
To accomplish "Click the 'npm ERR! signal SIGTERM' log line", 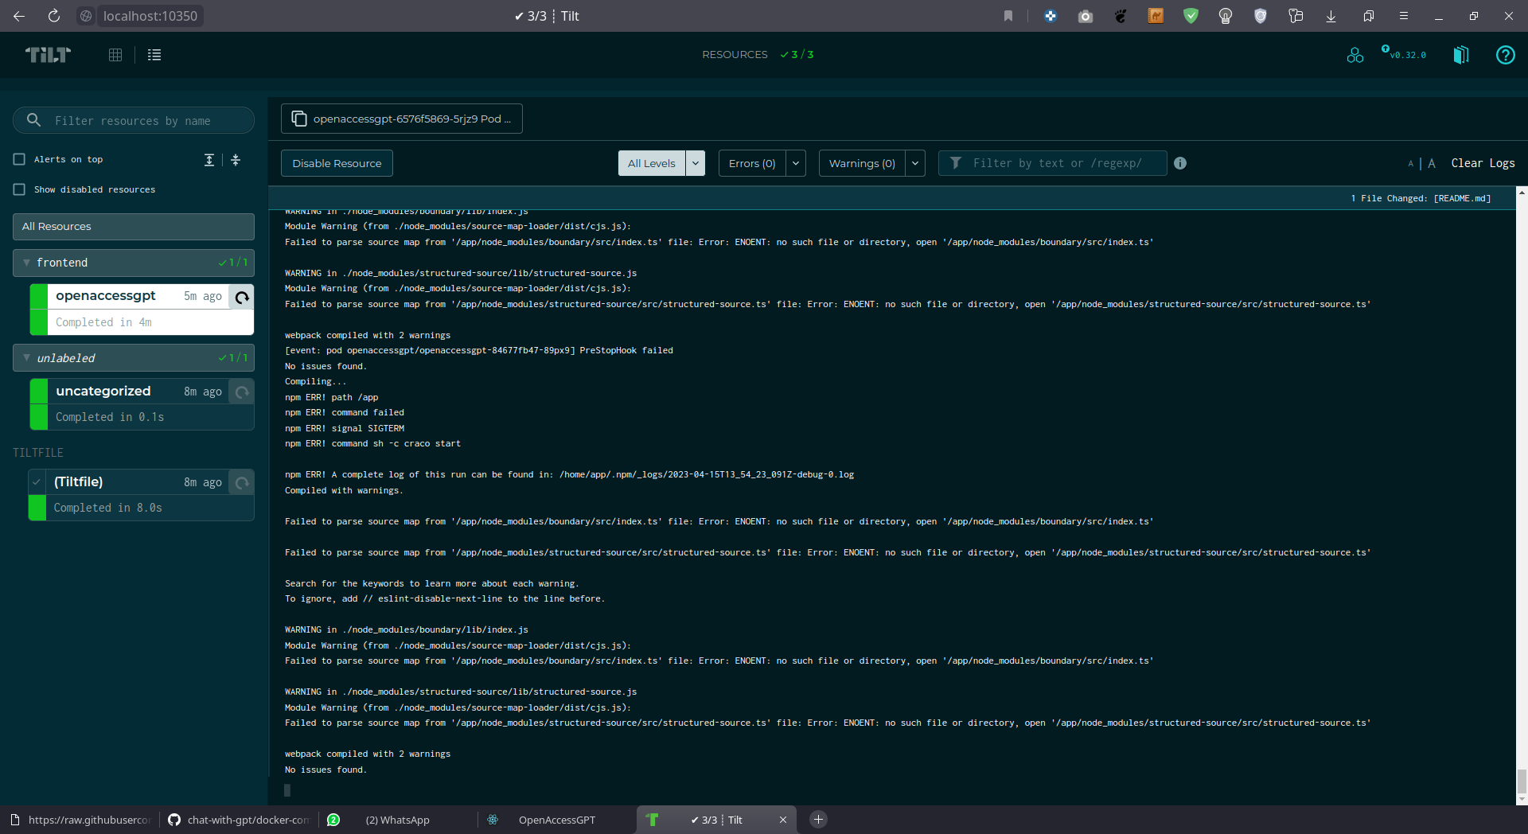I will coord(345,428).
